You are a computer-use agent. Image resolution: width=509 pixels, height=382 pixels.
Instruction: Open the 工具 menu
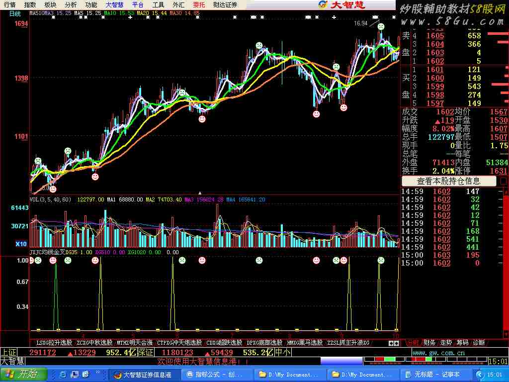click(x=158, y=4)
